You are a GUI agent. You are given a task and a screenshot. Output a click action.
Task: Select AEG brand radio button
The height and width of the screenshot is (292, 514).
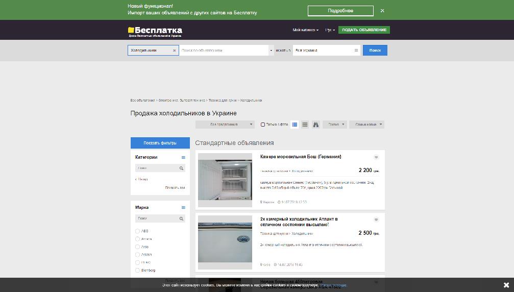(x=137, y=231)
